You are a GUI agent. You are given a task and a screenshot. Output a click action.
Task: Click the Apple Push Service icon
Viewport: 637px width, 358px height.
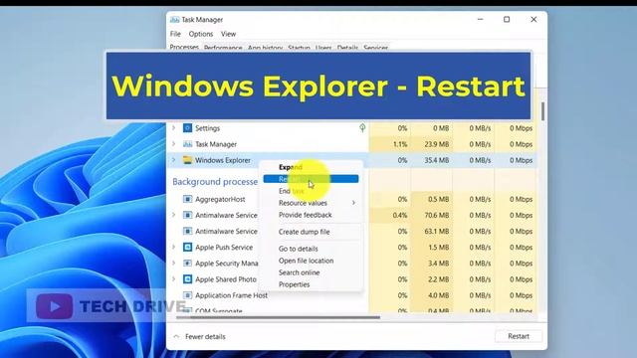tap(187, 248)
